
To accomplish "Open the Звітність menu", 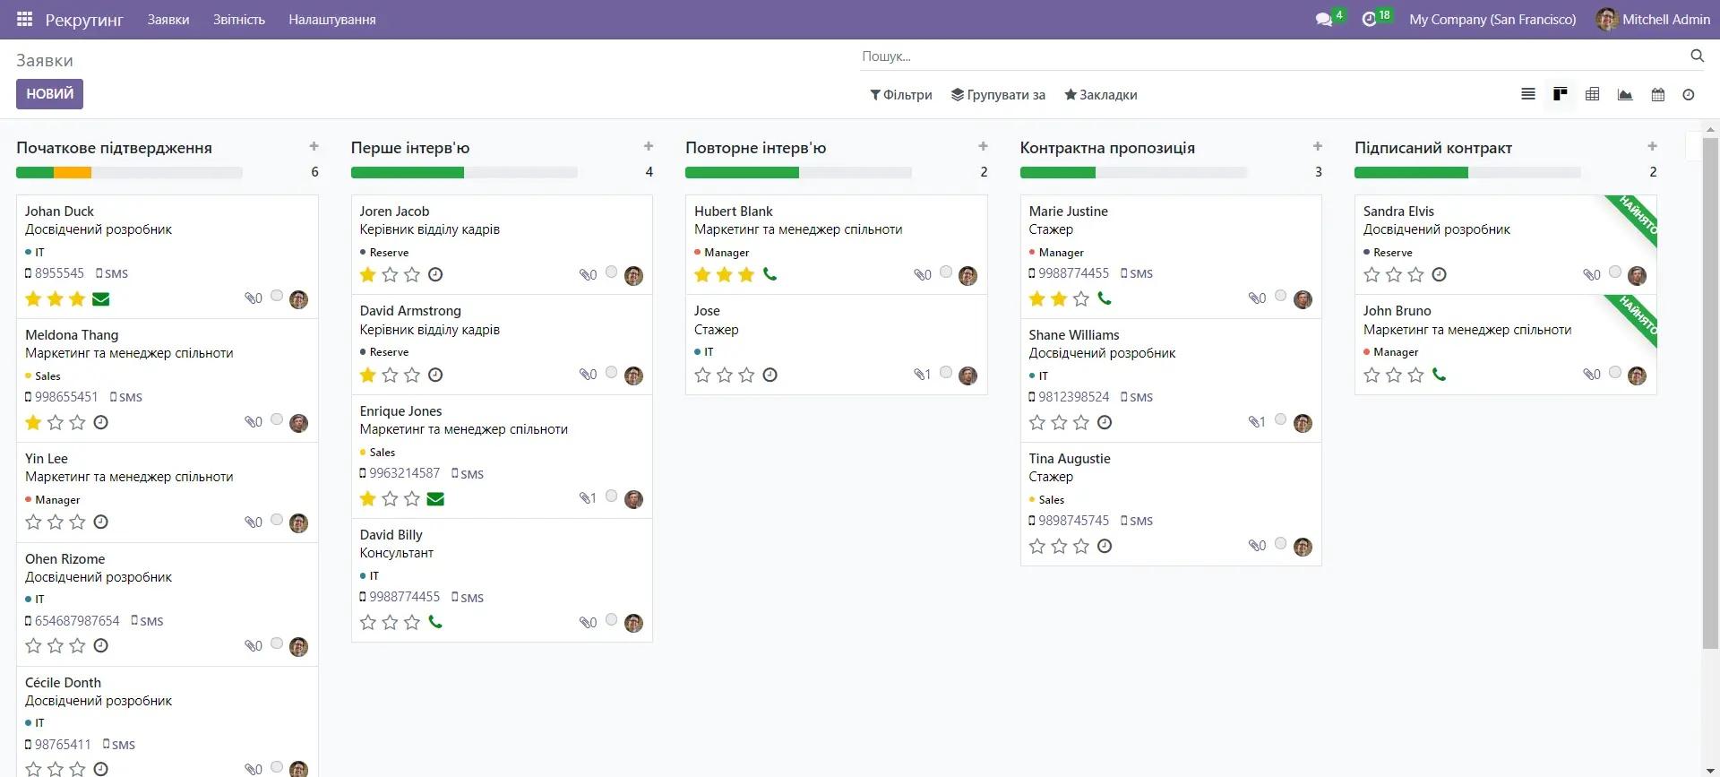I will [238, 19].
